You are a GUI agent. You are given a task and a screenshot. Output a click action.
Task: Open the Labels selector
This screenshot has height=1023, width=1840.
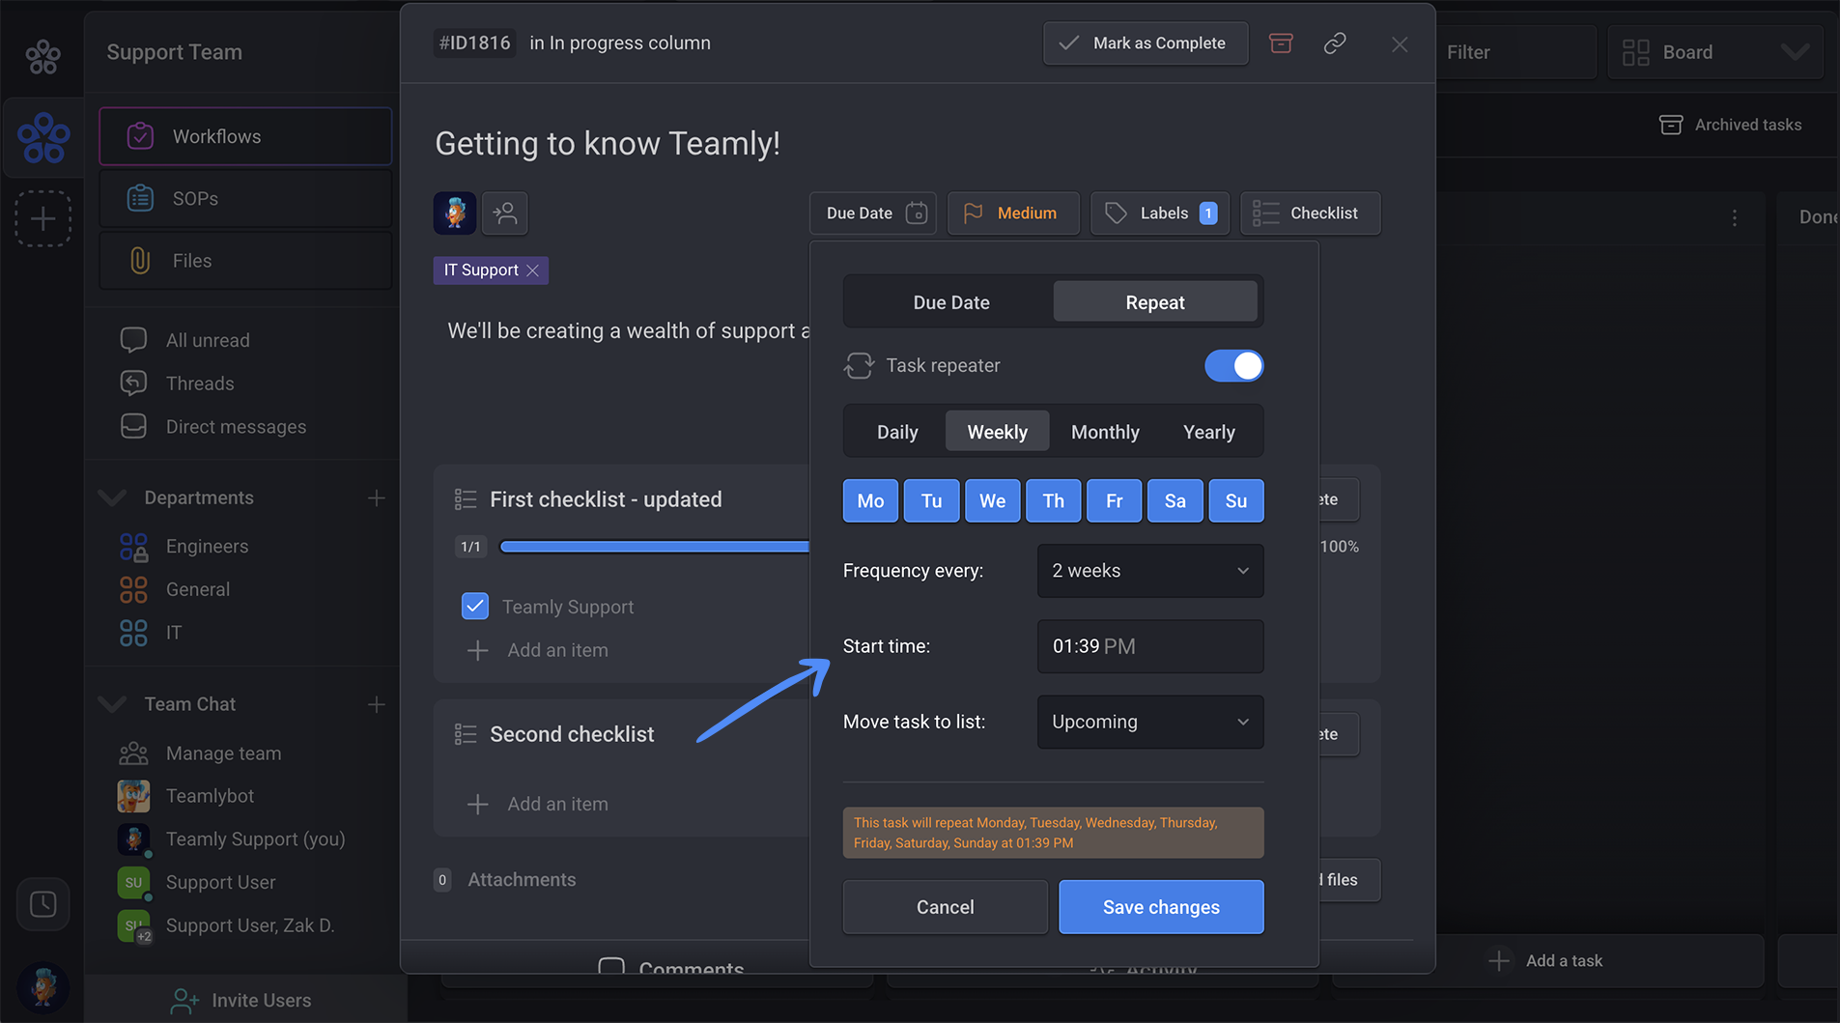click(1160, 213)
